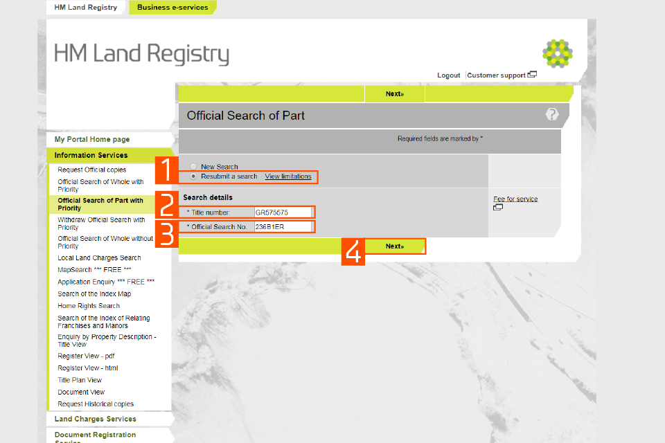This screenshot has width=665, height=443.
Task: Click the HM Land Registry hexagon logo
Action: pyautogui.click(x=557, y=53)
